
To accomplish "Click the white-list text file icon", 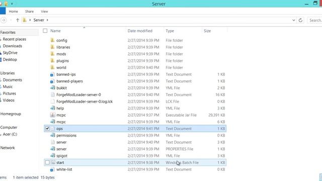I will (x=52, y=169).
